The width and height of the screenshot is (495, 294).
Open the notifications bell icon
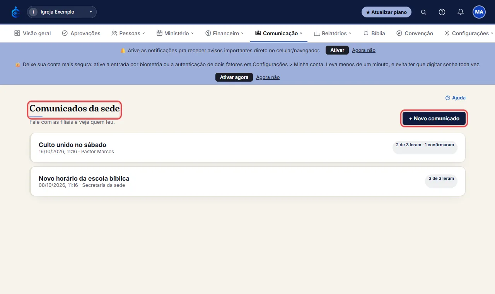[461, 12]
